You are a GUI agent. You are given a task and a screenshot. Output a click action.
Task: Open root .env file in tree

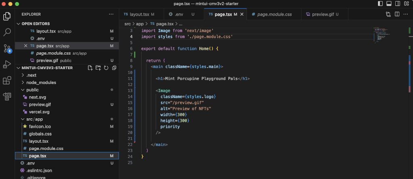click(67, 163)
